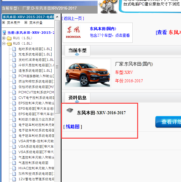
Task: Switch to the 当前车型 tab
Action: click(x=77, y=51)
